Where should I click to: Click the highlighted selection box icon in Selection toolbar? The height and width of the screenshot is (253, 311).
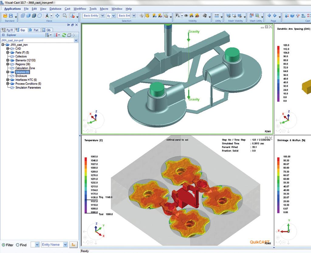pyautogui.click(x=147, y=16)
